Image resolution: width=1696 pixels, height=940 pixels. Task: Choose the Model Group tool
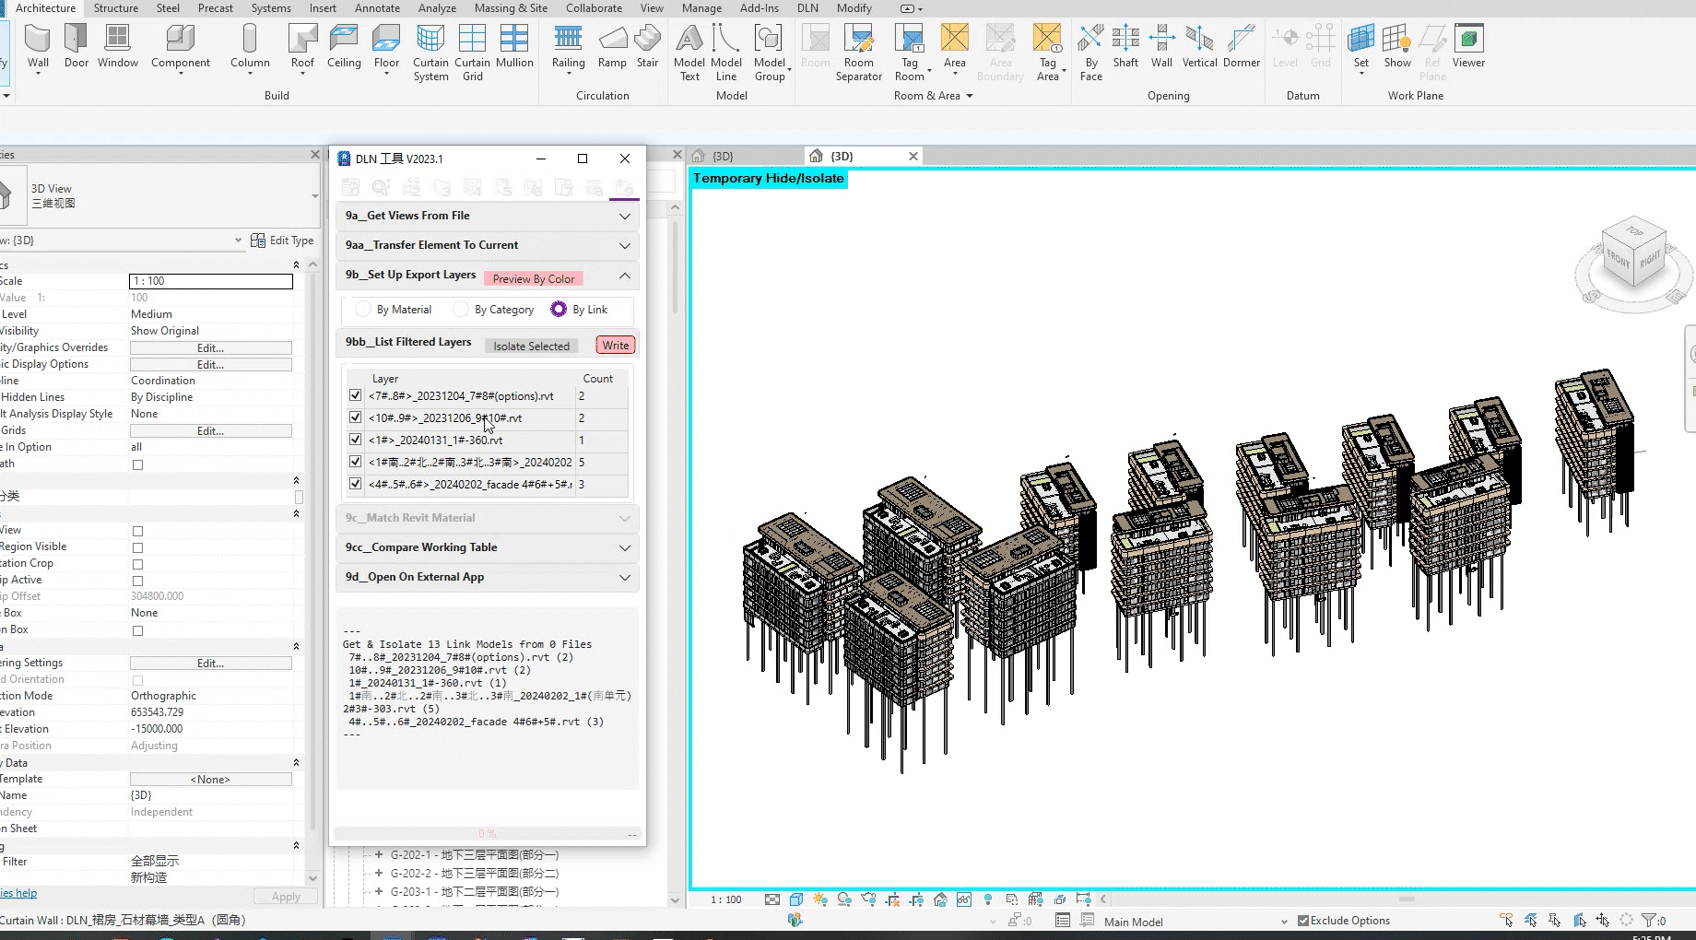(x=770, y=53)
